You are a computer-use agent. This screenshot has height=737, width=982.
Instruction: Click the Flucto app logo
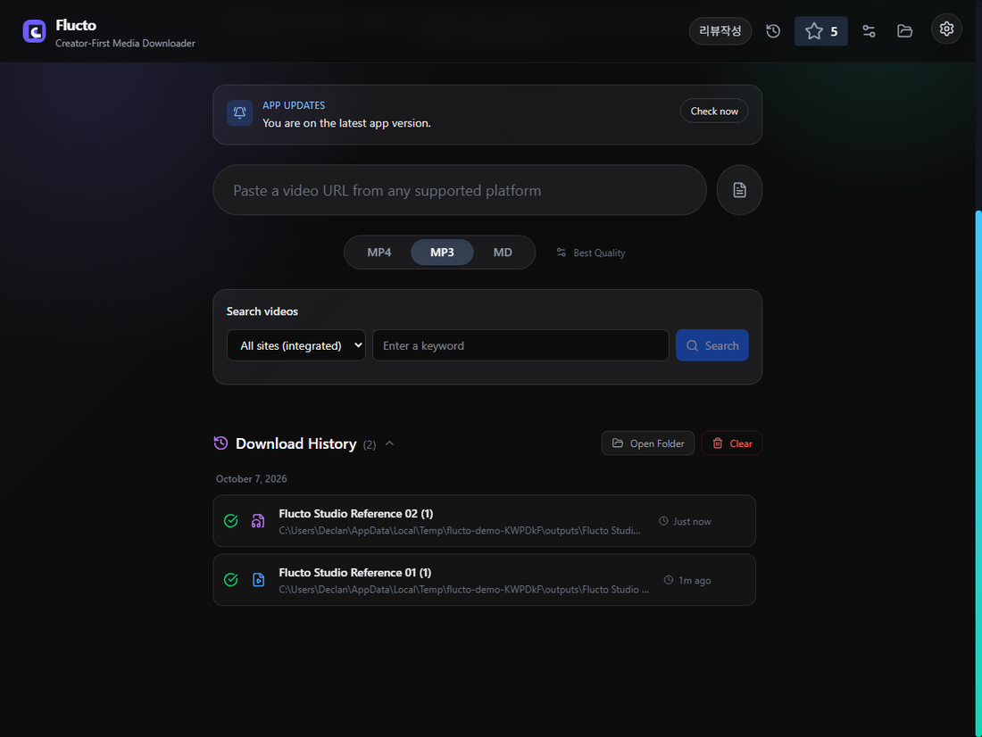34,31
